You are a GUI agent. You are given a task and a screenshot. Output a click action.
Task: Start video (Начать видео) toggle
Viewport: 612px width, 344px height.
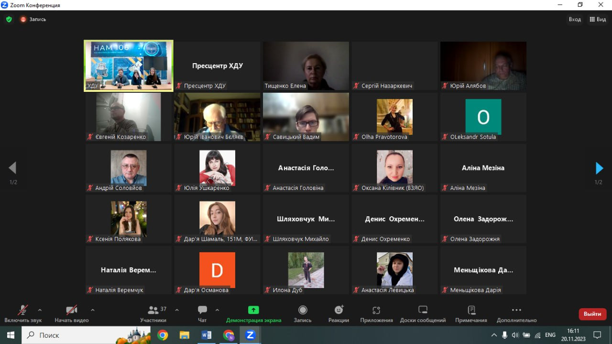coord(72,310)
